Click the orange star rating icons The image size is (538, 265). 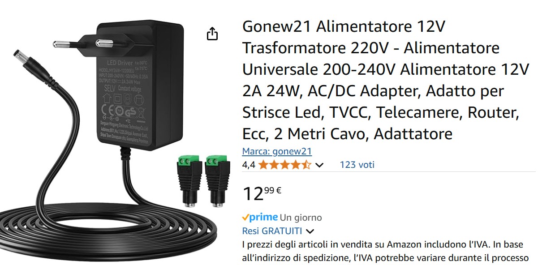[284, 165]
